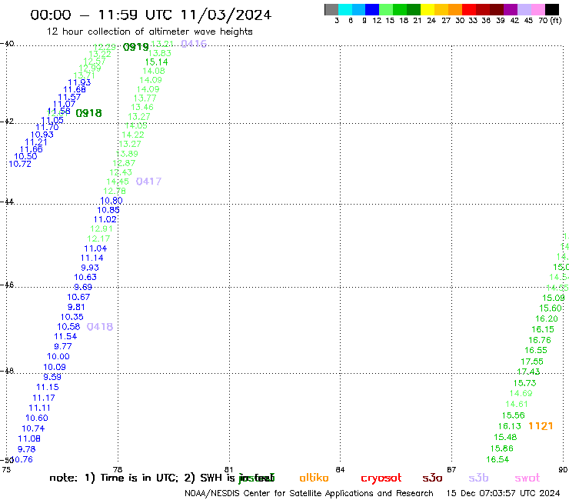This screenshot has height=500, width=569.
Task: Click the '0418' time marker
Action: point(100,327)
